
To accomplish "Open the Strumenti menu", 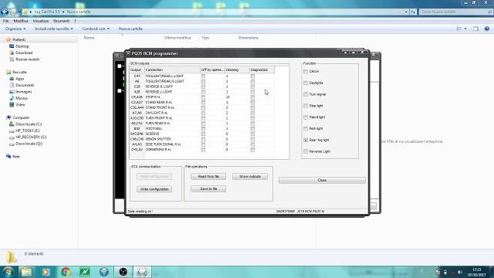I will [61, 21].
